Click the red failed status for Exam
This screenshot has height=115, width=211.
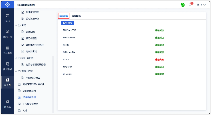(x=159, y=60)
